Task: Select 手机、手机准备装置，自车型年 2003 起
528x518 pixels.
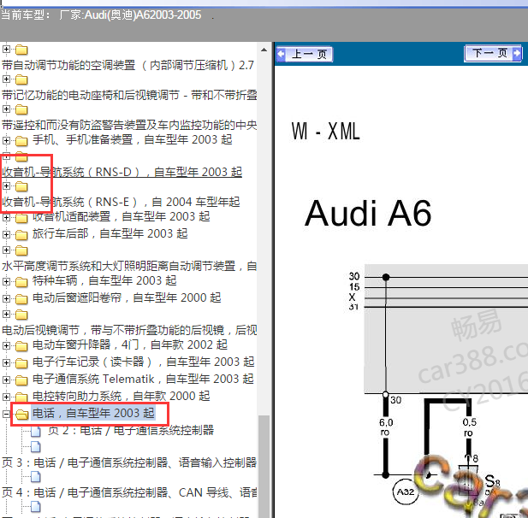Action: [133, 139]
